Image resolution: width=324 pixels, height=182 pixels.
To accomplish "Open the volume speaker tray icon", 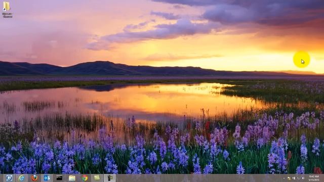I will 303,178.
